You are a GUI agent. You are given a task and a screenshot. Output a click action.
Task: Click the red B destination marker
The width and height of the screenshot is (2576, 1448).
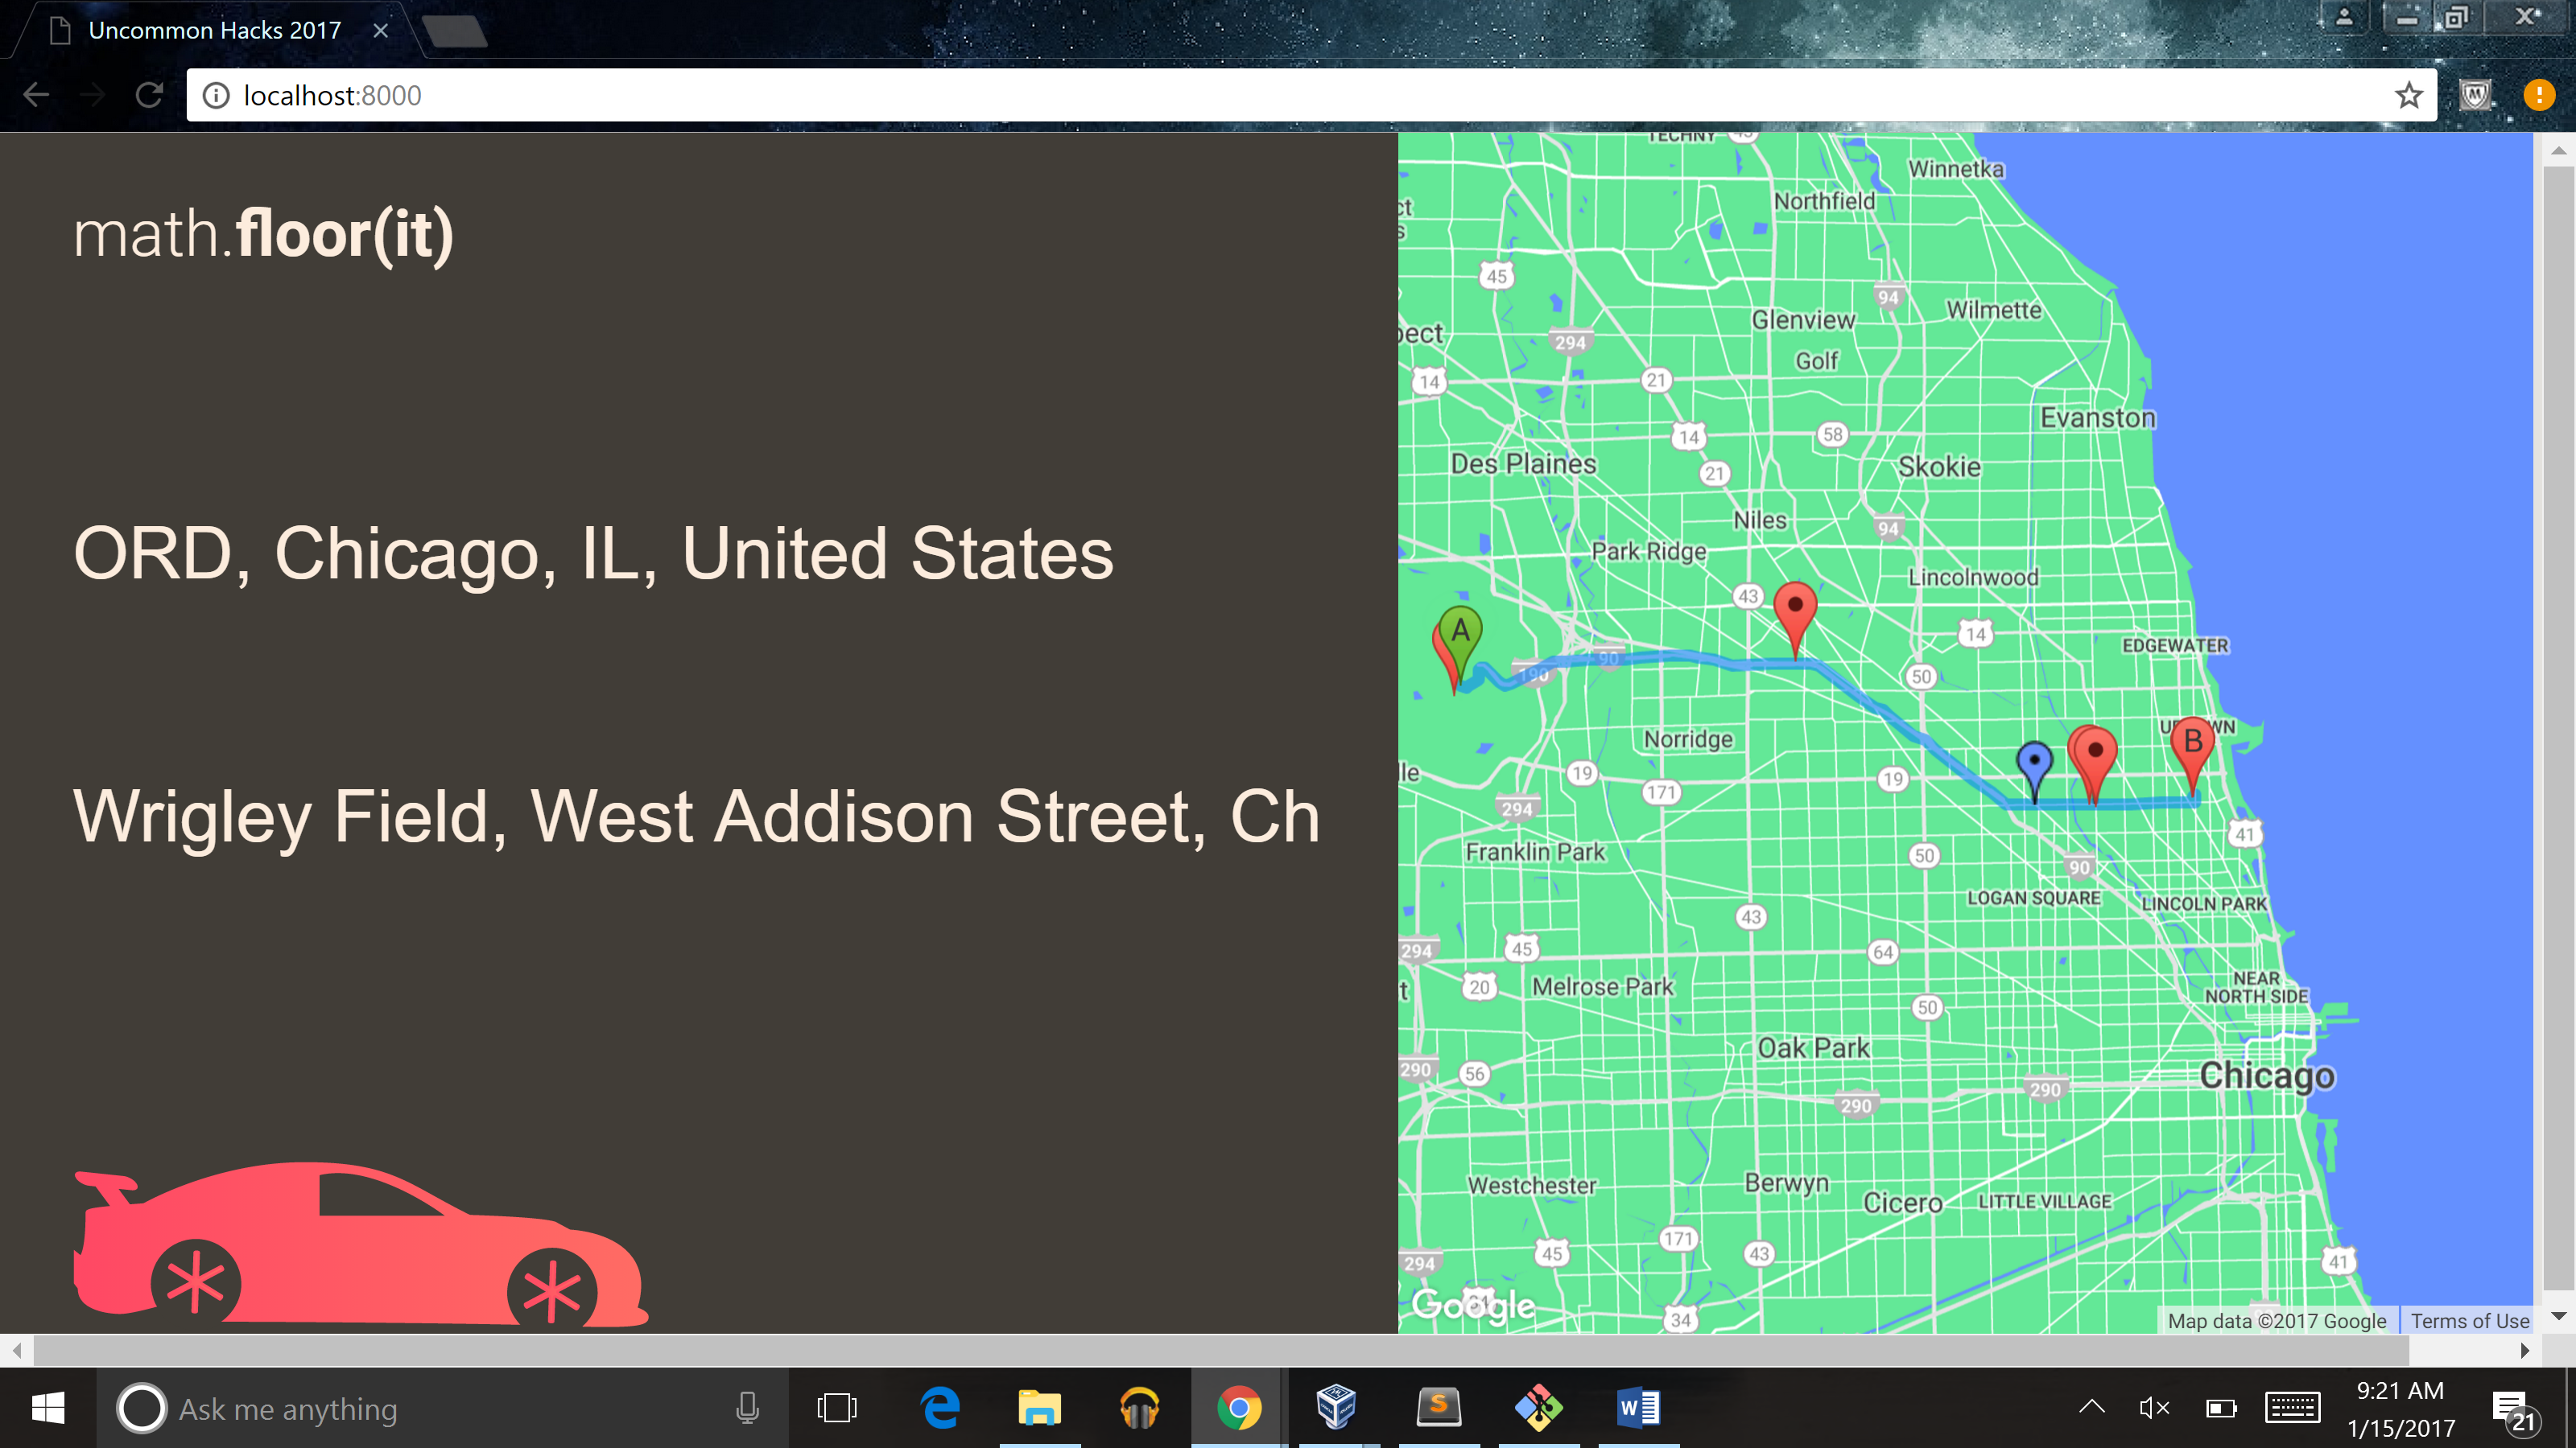click(2192, 743)
